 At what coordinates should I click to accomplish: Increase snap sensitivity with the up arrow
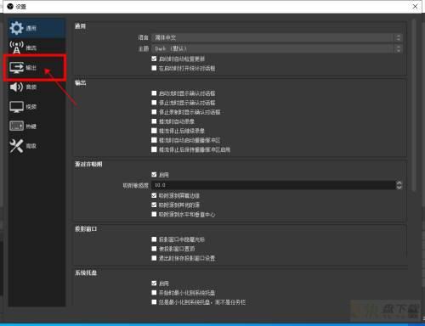click(x=399, y=183)
